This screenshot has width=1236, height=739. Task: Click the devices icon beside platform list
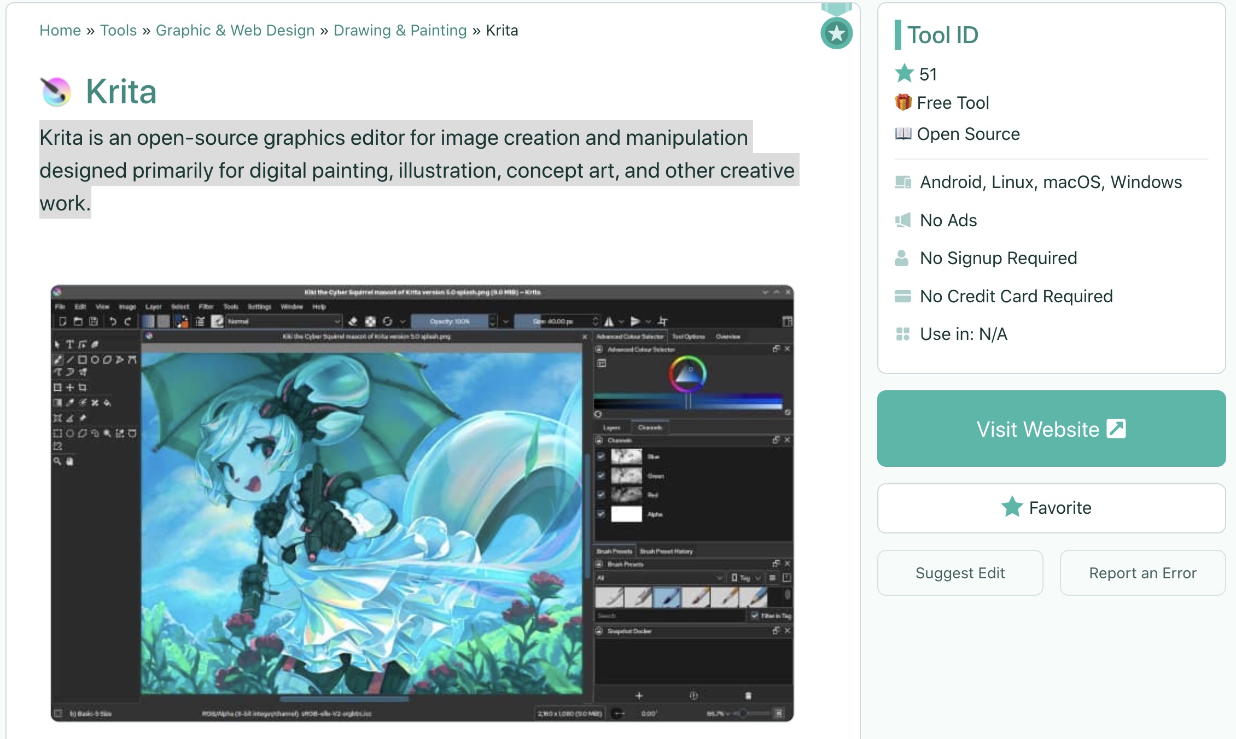pos(903,182)
